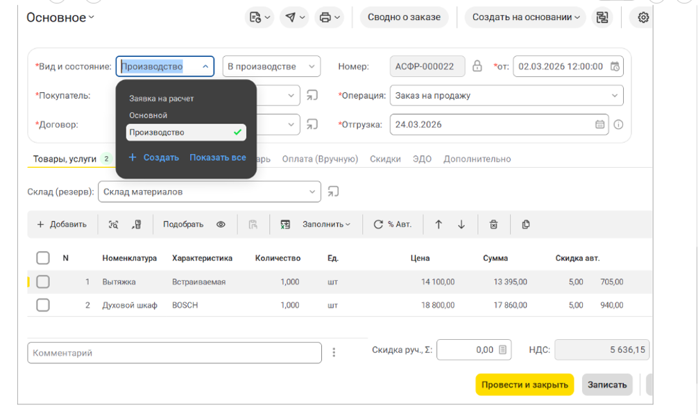Click the data terminal import icon
This screenshot has width=698, height=414.
tap(137, 225)
